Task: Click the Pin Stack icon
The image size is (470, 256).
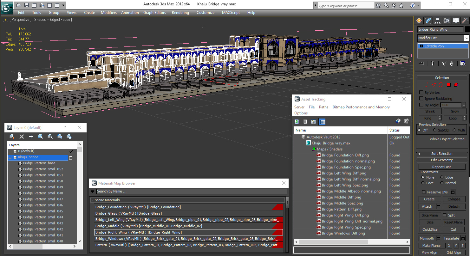Action: pyautogui.click(x=421, y=64)
